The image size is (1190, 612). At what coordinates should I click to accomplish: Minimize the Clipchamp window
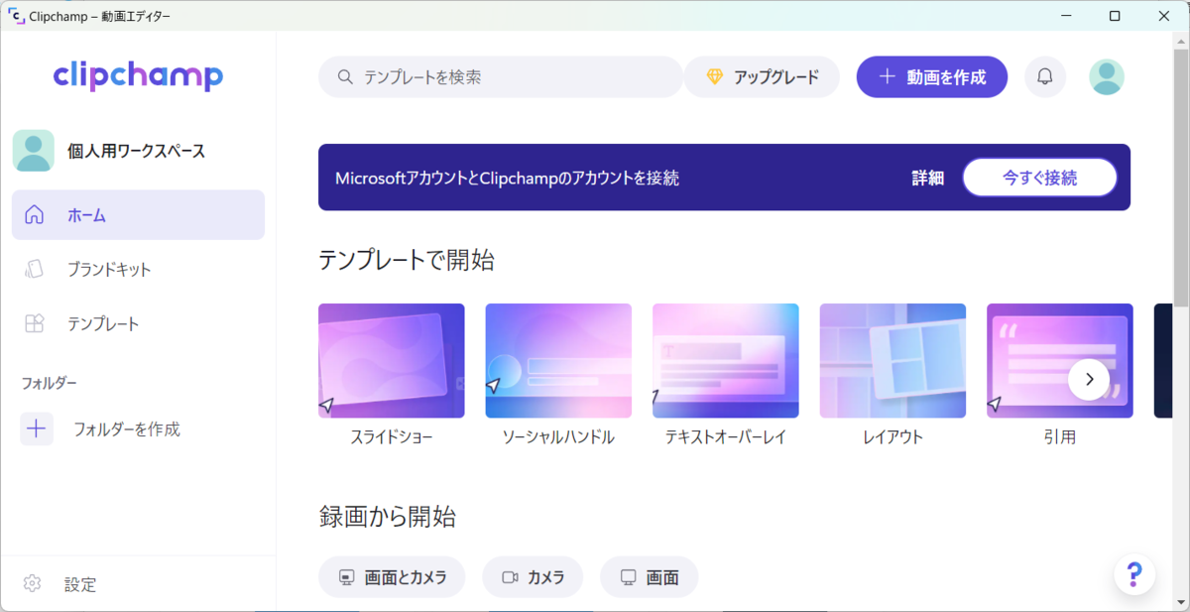tap(1067, 15)
